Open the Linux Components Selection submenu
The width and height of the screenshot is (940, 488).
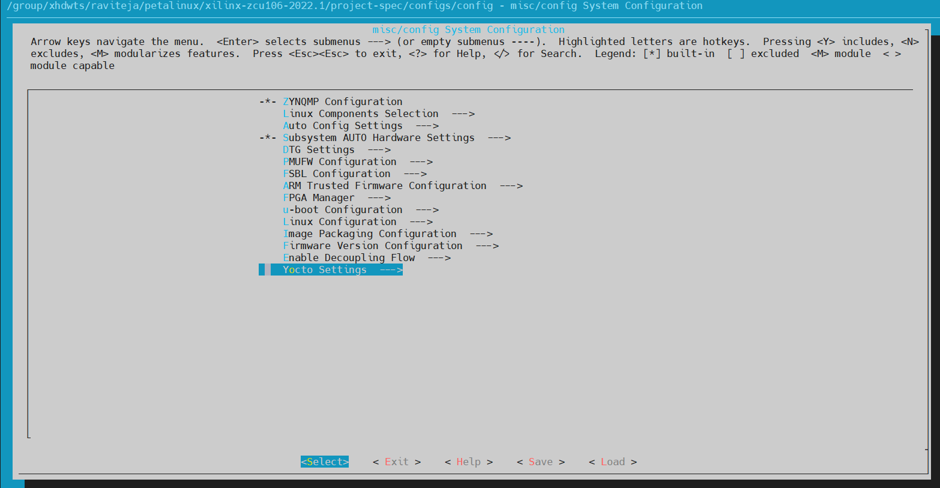click(360, 113)
